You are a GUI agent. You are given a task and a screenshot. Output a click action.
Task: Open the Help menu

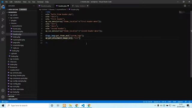pyautogui.click(x=47, y=2)
